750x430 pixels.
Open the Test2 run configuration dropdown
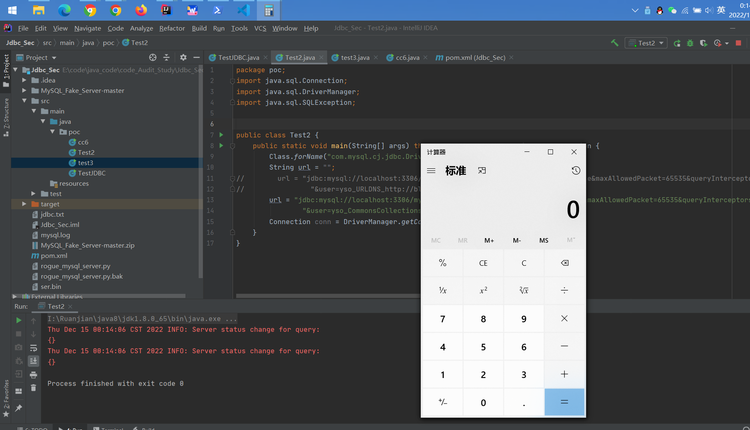tap(646, 43)
